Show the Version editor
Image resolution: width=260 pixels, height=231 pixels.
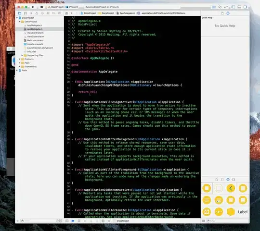[226, 7]
